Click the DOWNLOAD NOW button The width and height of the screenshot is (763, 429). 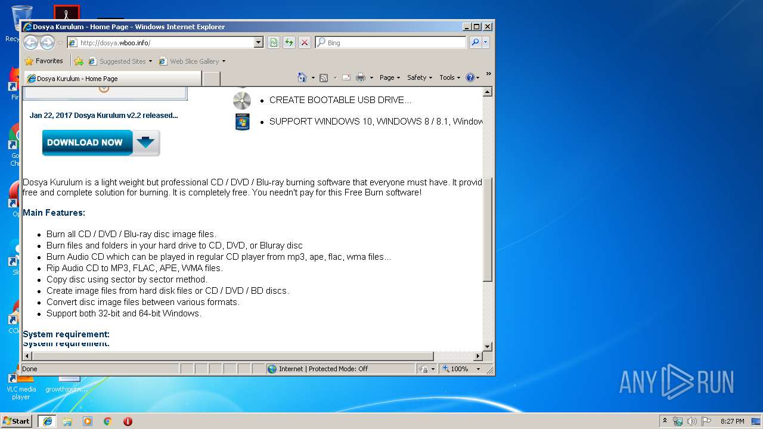pyautogui.click(x=101, y=142)
